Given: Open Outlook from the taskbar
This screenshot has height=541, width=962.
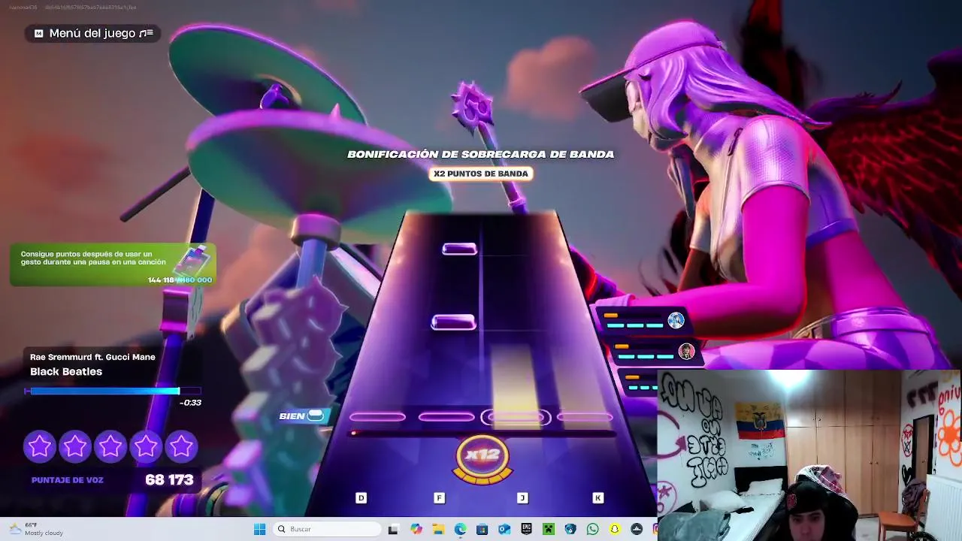Looking at the screenshot, I should click(504, 529).
